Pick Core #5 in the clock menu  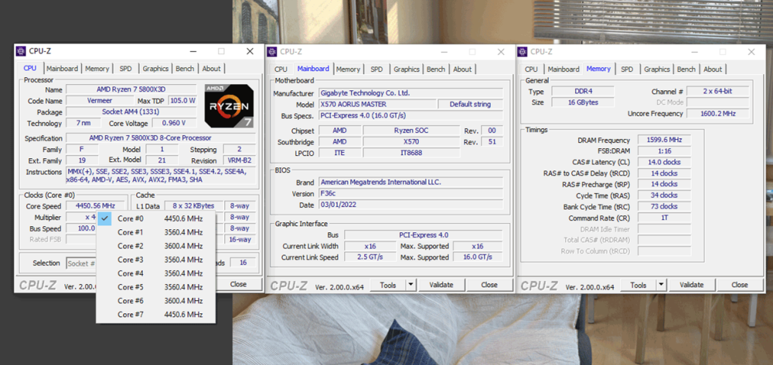coord(156,287)
